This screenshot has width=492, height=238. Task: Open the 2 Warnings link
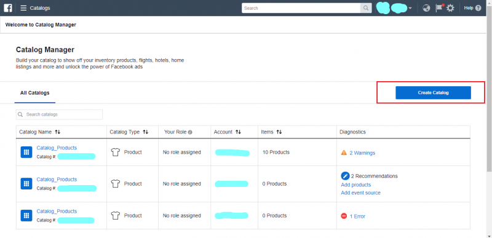click(x=362, y=153)
